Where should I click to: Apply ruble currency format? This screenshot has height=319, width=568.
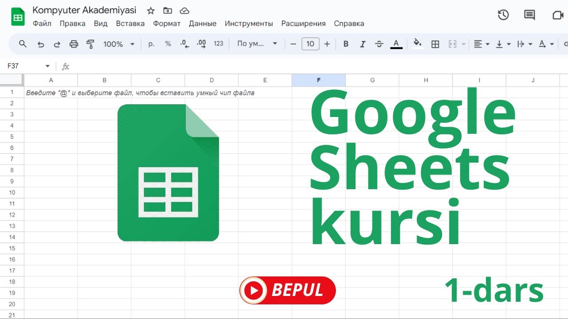tap(151, 44)
